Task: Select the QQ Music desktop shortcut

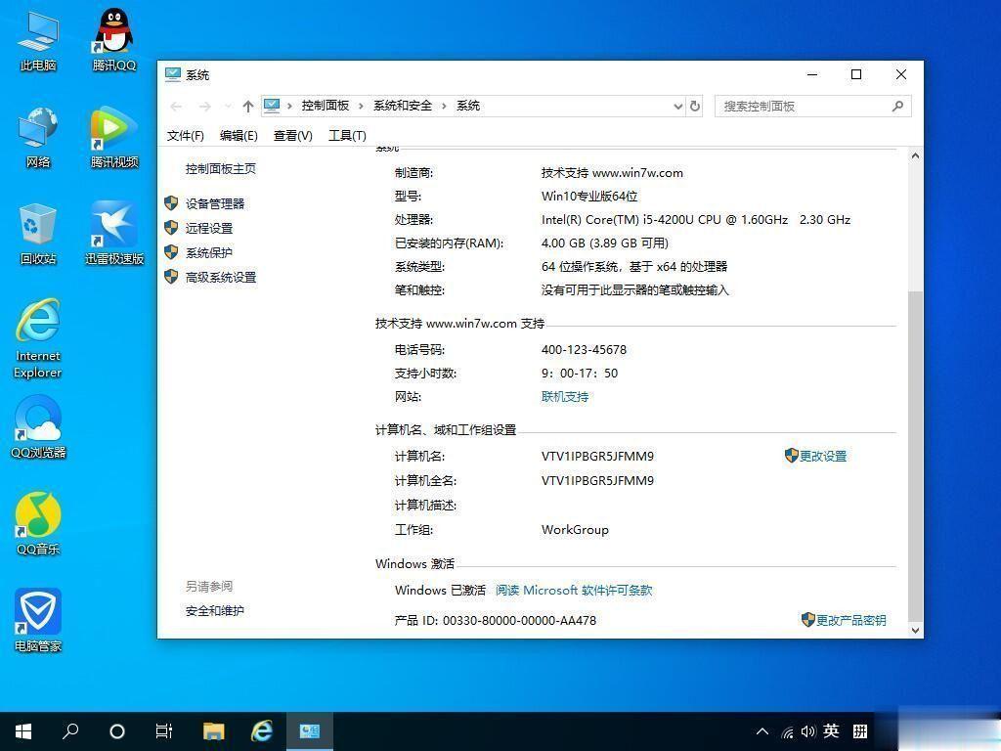Action: 38,523
